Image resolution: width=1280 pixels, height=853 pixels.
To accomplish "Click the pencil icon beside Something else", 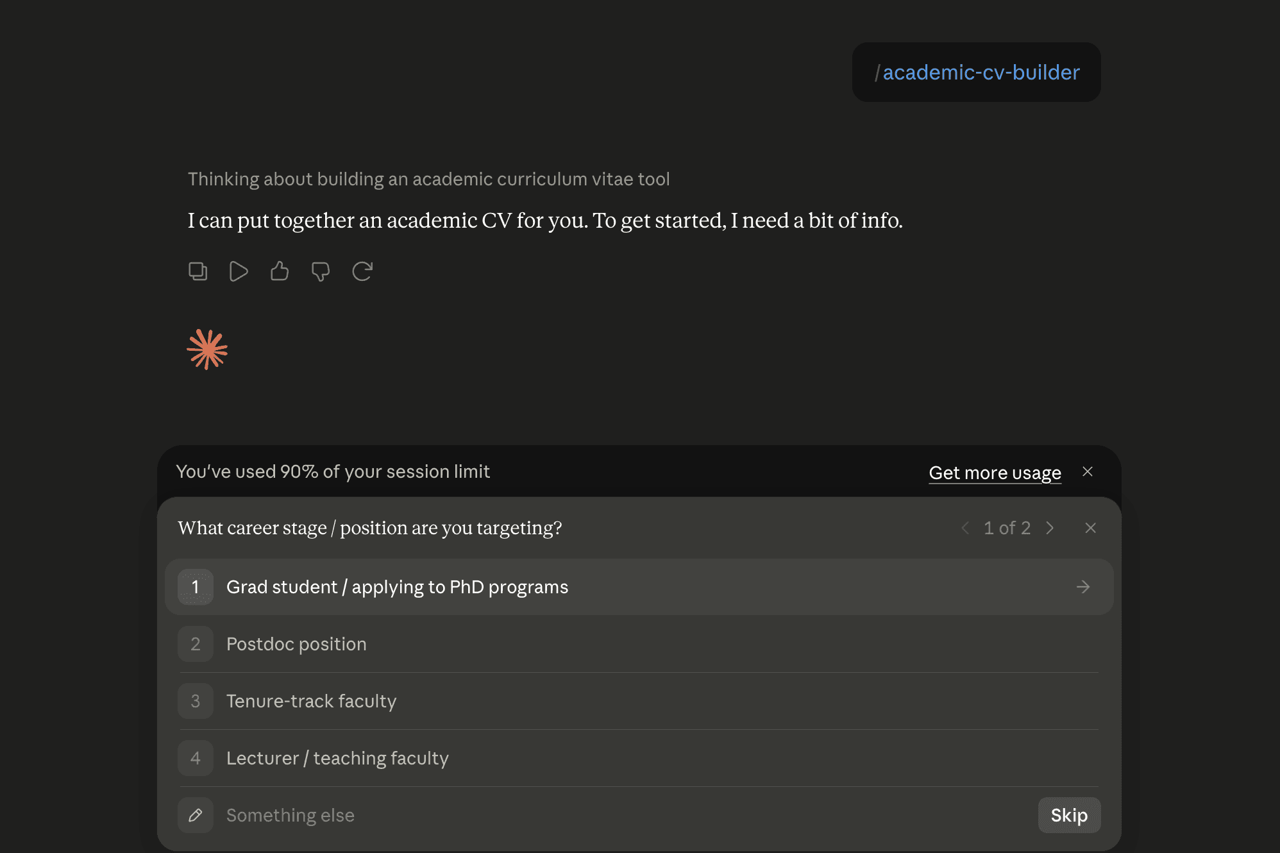I will click(196, 815).
